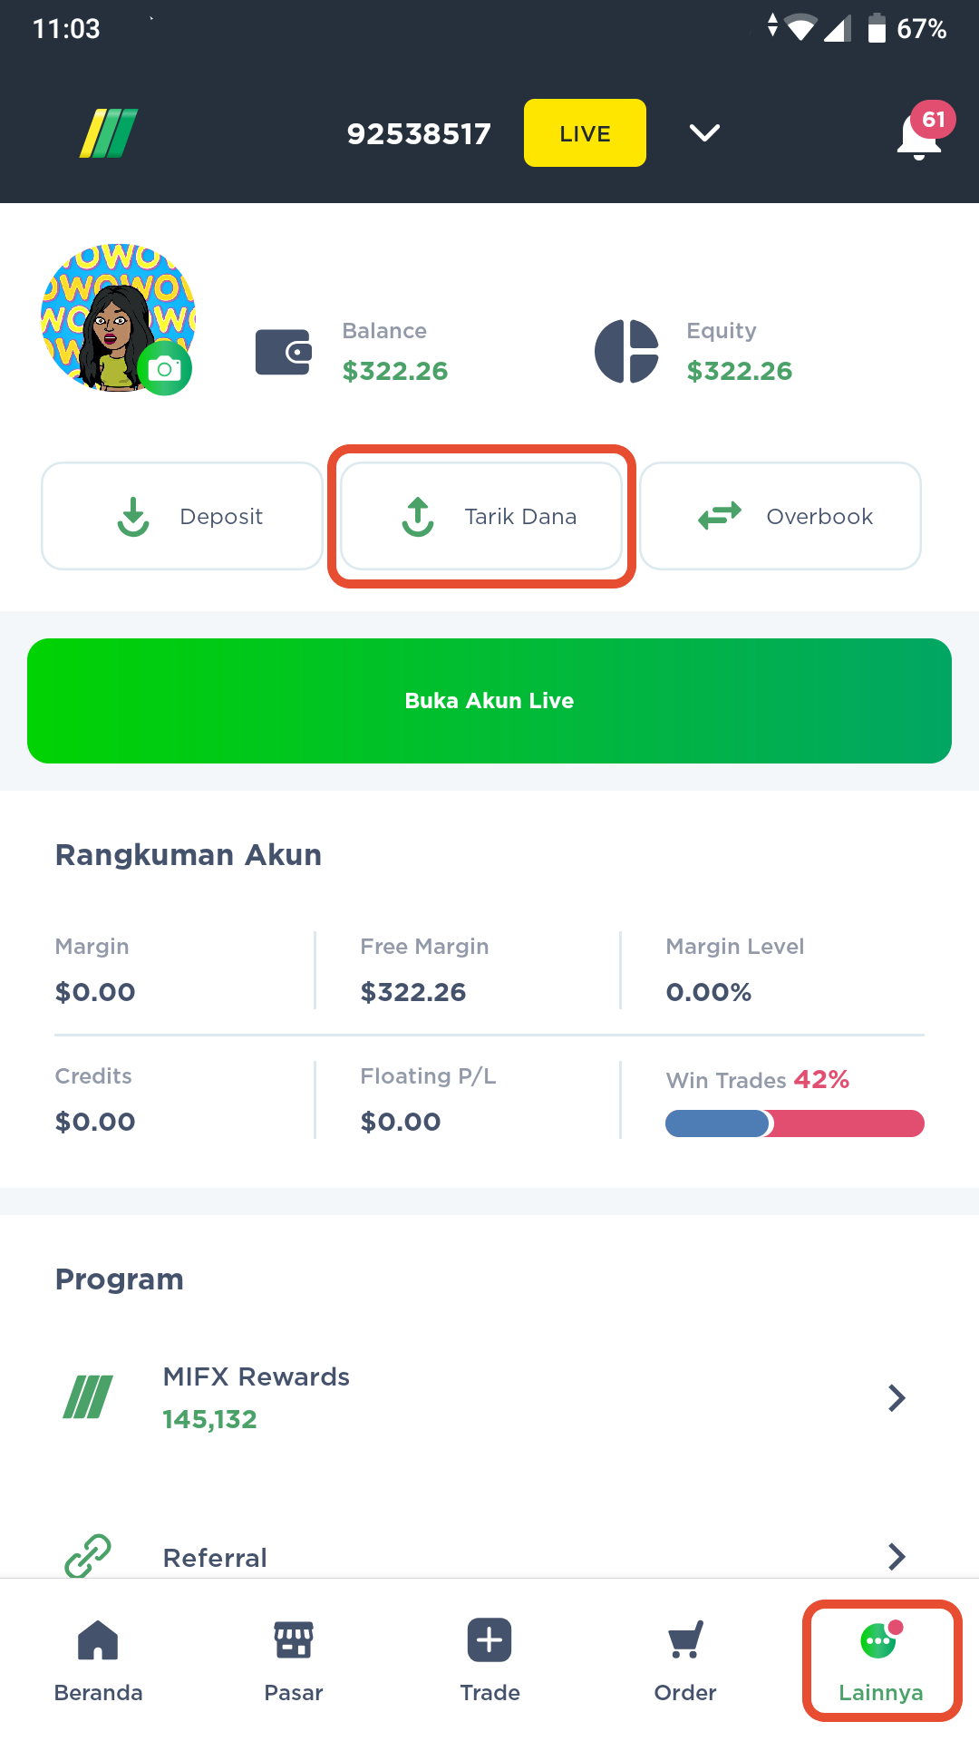Switch to the Pasar tab
The image size is (979, 1741).
point(294,1661)
